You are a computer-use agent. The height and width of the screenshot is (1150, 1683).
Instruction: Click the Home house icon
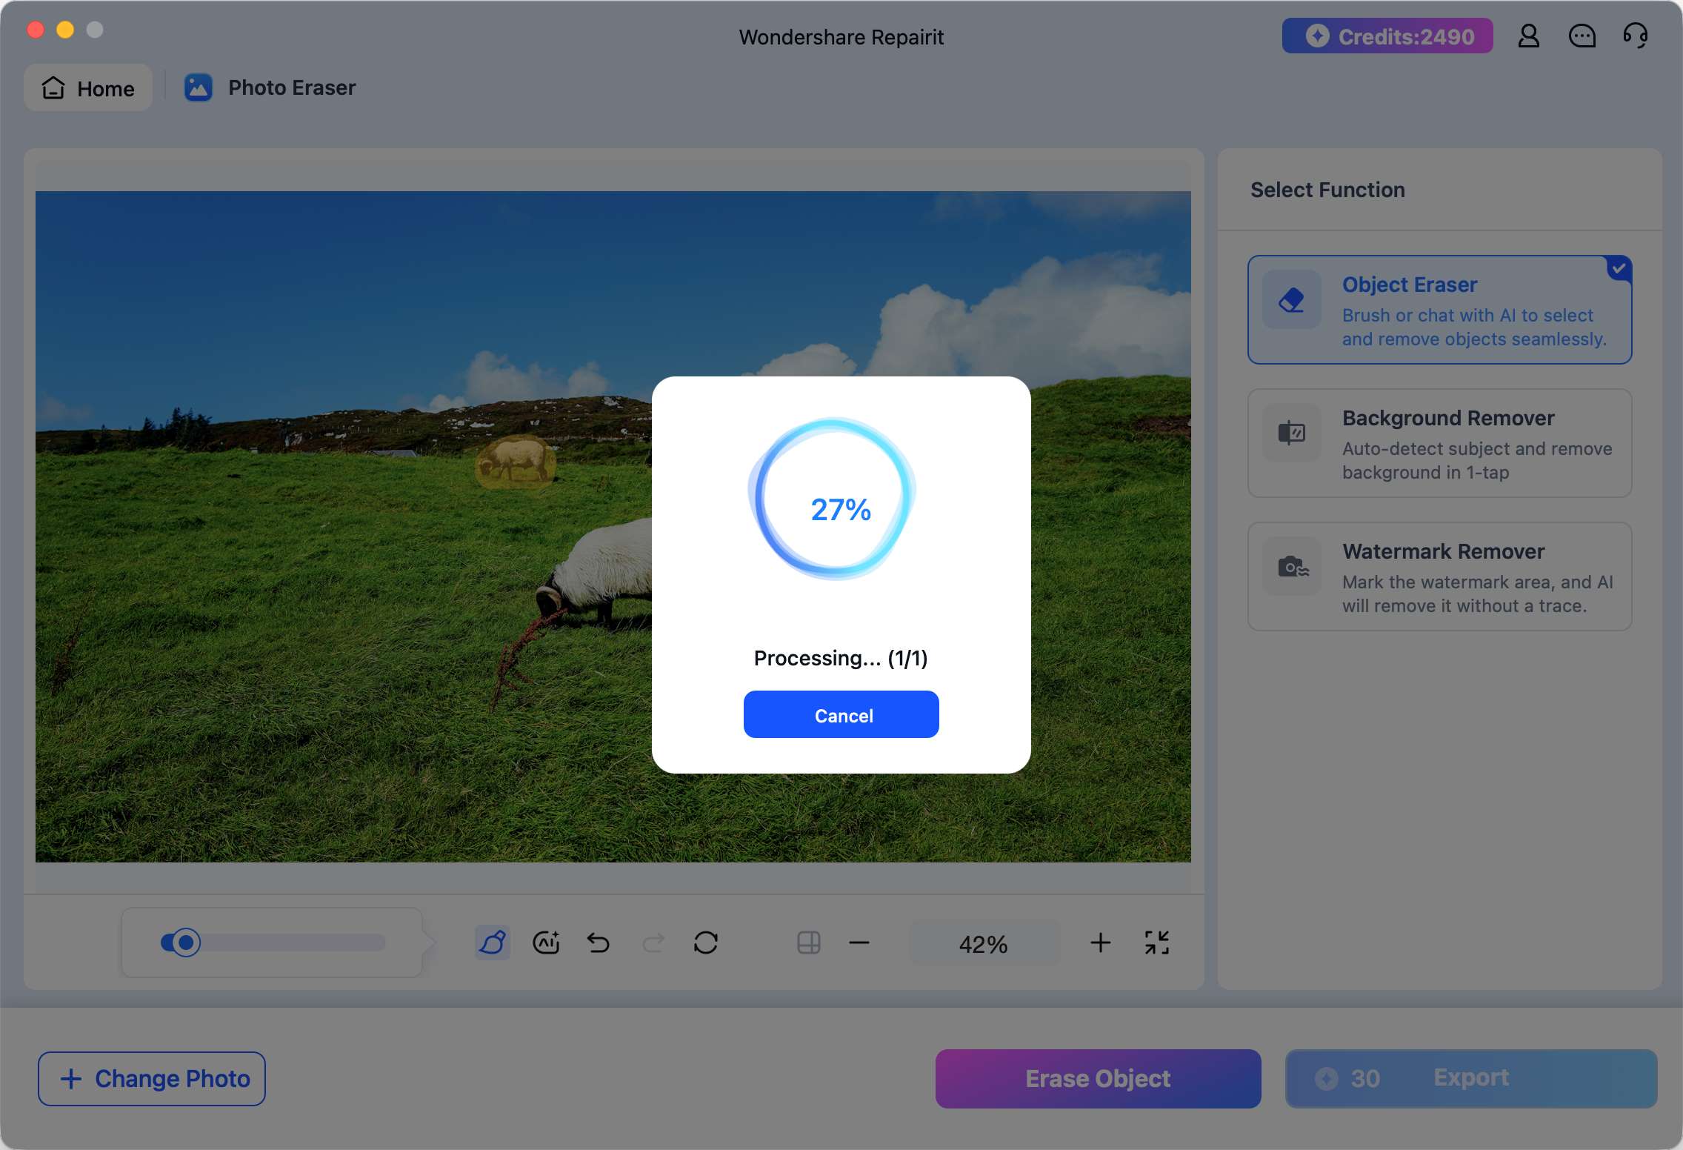[x=53, y=87]
